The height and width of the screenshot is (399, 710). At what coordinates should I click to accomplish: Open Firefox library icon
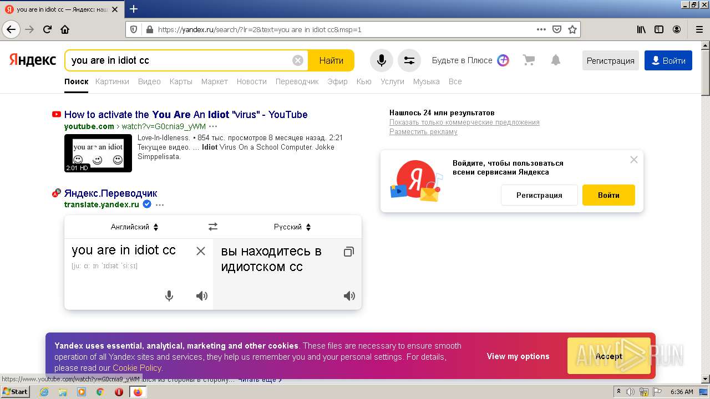pos(641,29)
